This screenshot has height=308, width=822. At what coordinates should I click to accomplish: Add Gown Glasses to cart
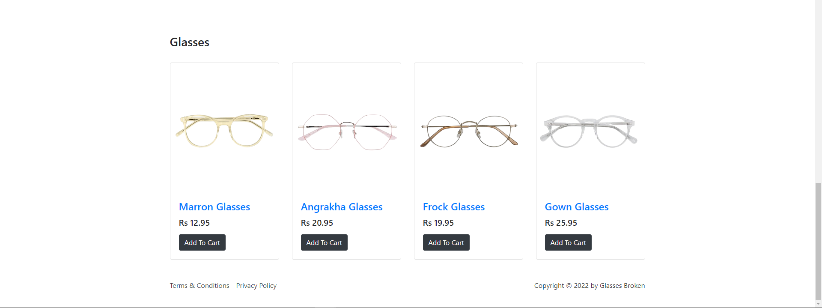point(568,242)
